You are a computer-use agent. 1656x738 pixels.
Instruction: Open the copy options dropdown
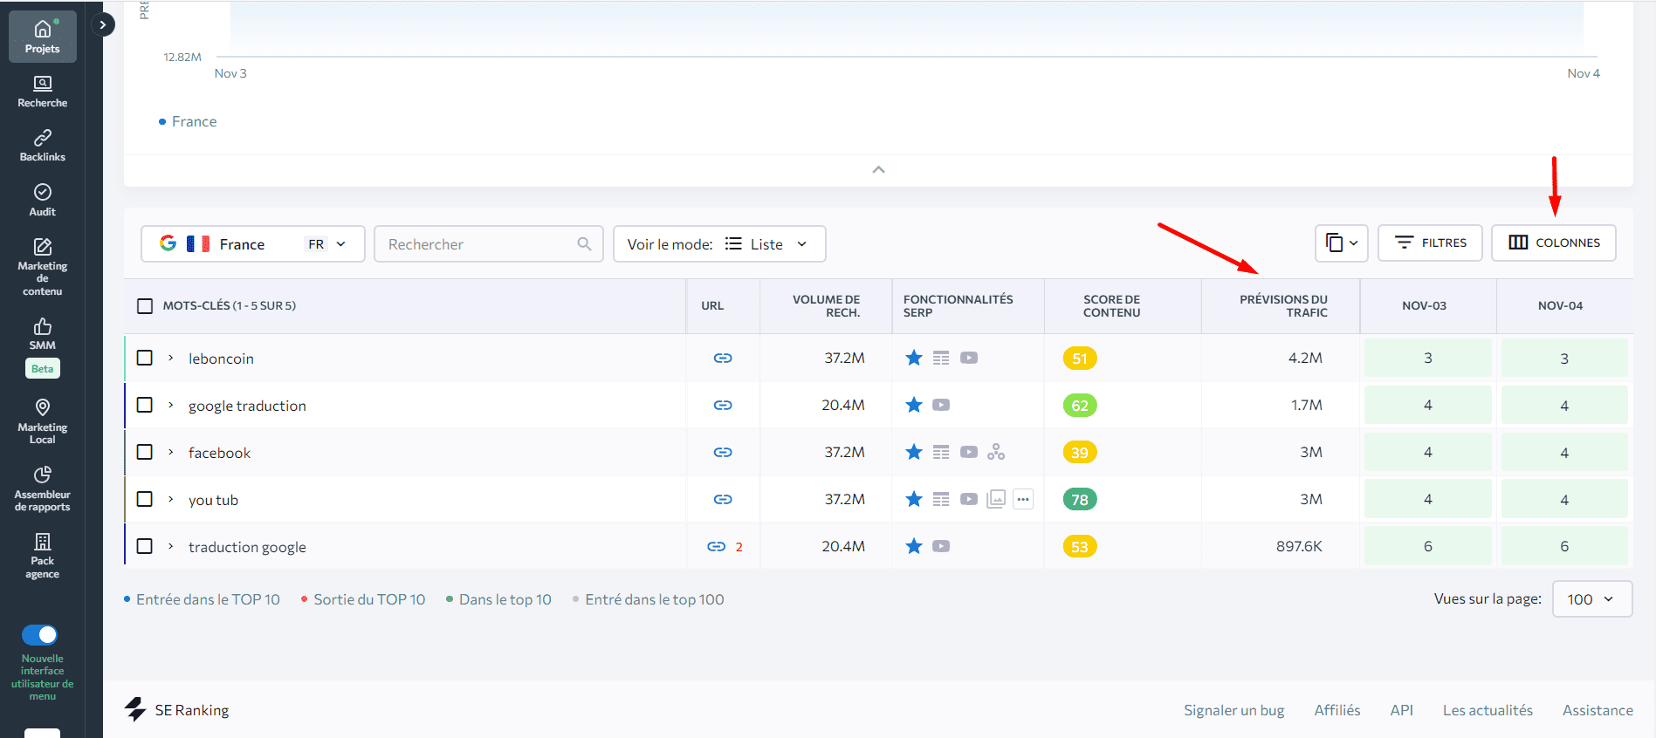pos(1342,243)
